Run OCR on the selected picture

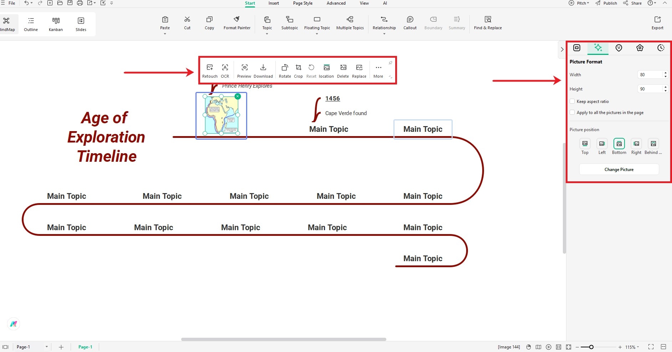pyautogui.click(x=225, y=71)
